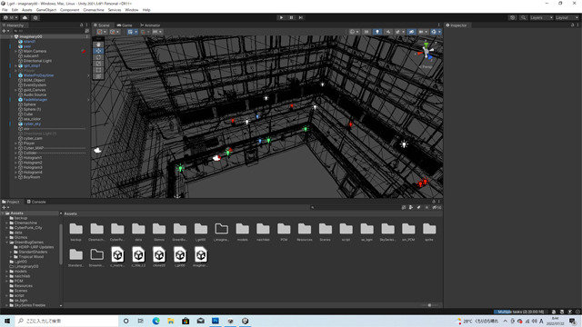Switch to the Game tab

click(125, 25)
